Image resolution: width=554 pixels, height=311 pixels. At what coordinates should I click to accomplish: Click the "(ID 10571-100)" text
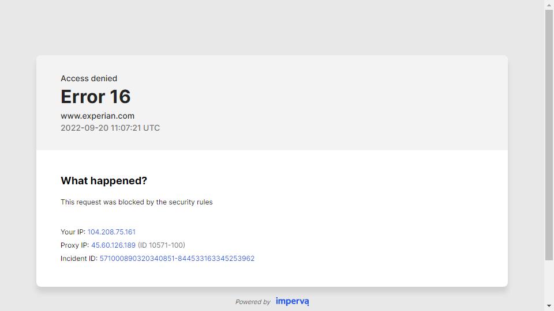162,245
